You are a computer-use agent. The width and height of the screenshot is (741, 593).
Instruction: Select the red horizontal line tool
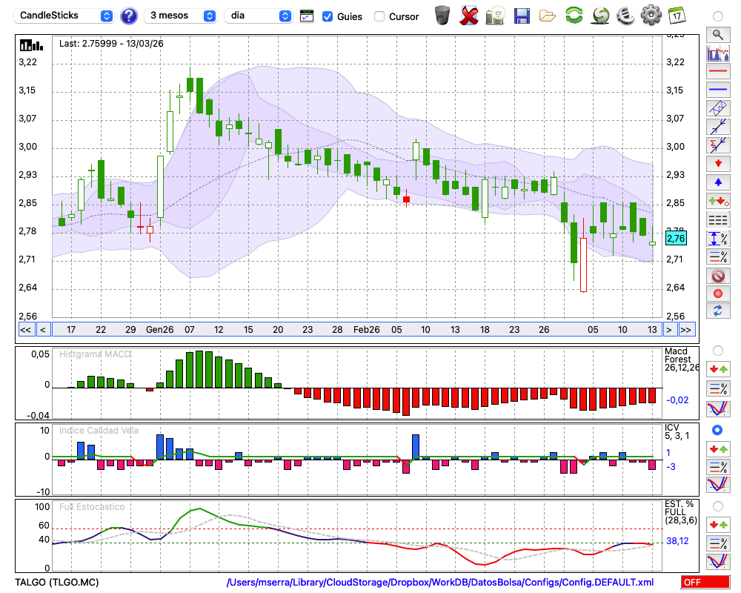pos(717,72)
